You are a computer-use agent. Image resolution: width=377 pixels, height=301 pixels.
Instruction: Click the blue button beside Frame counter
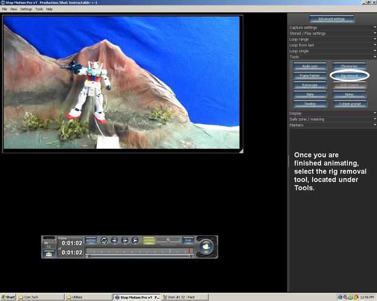(91, 240)
